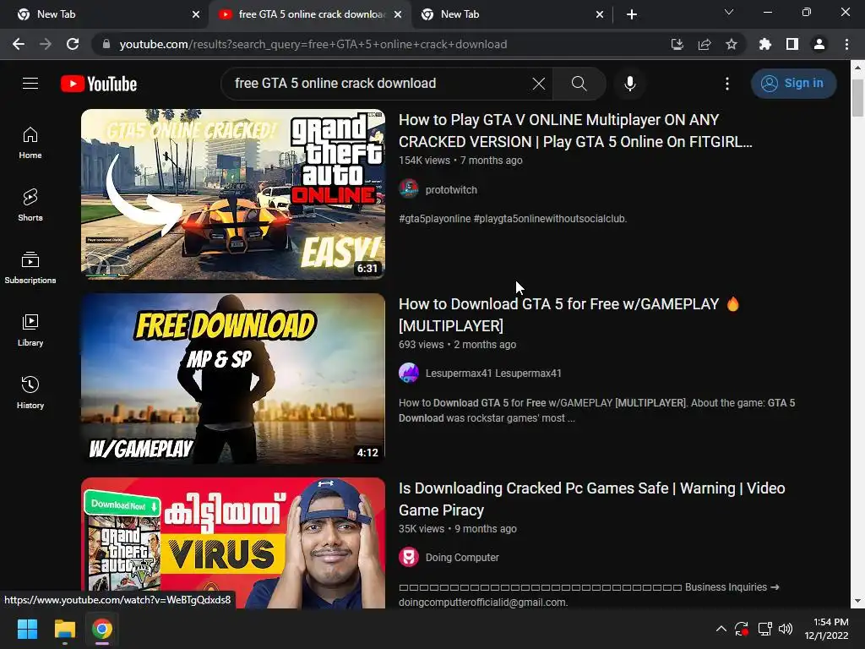Viewport: 865px width, 649px height.
Task: Open Lesupermax41 channel avatar
Action: coord(409,373)
